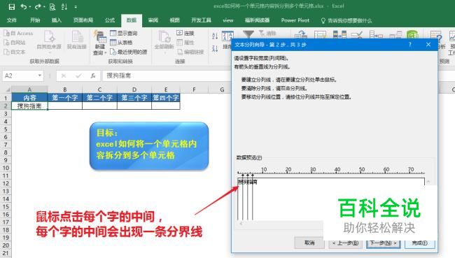Viewport: 455px width, 258px height.
Task: Open the Redo history dropdown arrow
Action: (44, 7)
